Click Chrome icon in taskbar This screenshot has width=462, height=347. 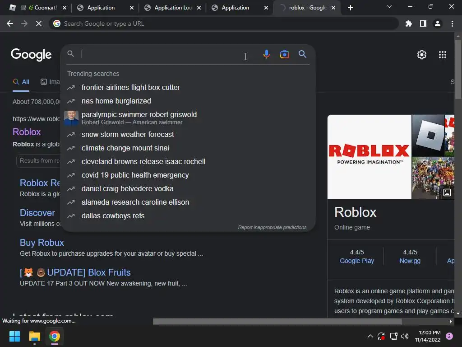(55, 336)
